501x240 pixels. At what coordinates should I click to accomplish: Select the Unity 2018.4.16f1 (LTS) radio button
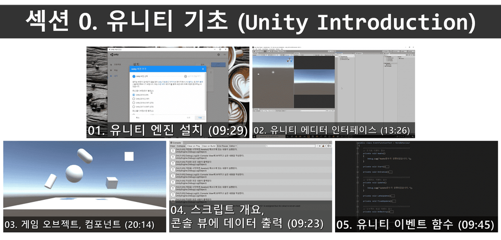(134, 103)
